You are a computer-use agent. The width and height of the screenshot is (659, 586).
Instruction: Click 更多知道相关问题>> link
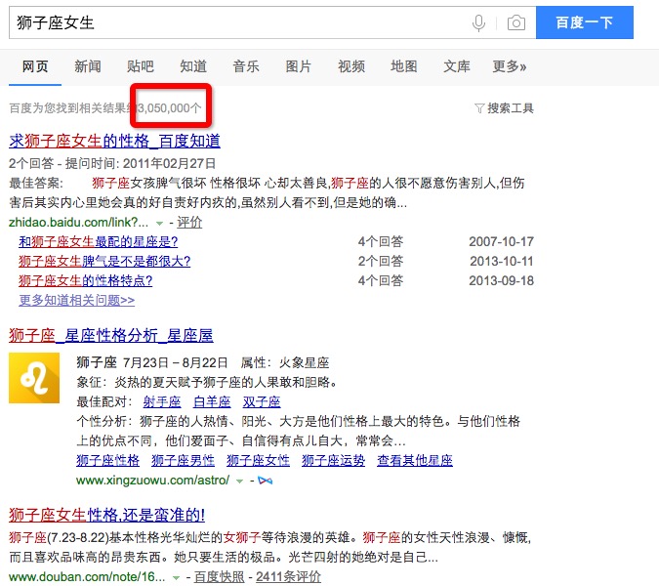(77, 300)
